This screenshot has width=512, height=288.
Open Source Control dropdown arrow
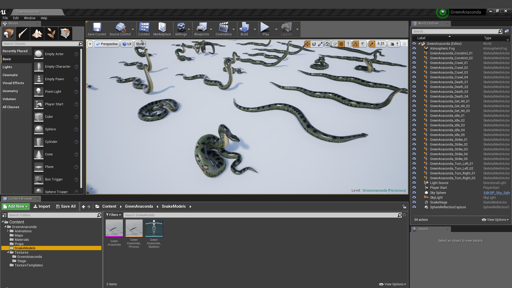point(133,29)
